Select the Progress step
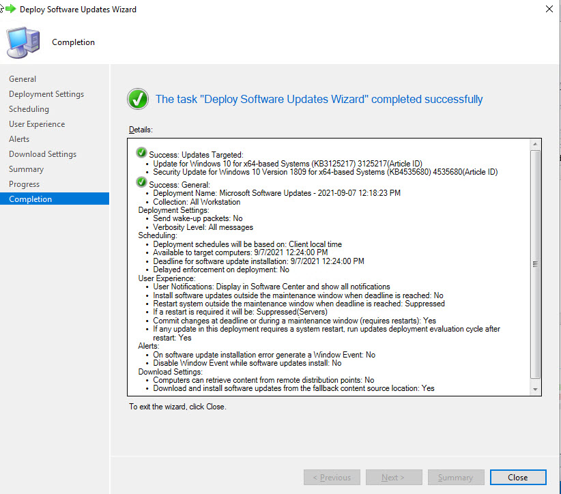 click(x=24, y=184)
